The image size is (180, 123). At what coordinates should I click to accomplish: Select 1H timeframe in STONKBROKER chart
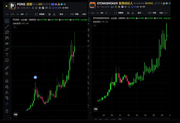tap(98, 13)
